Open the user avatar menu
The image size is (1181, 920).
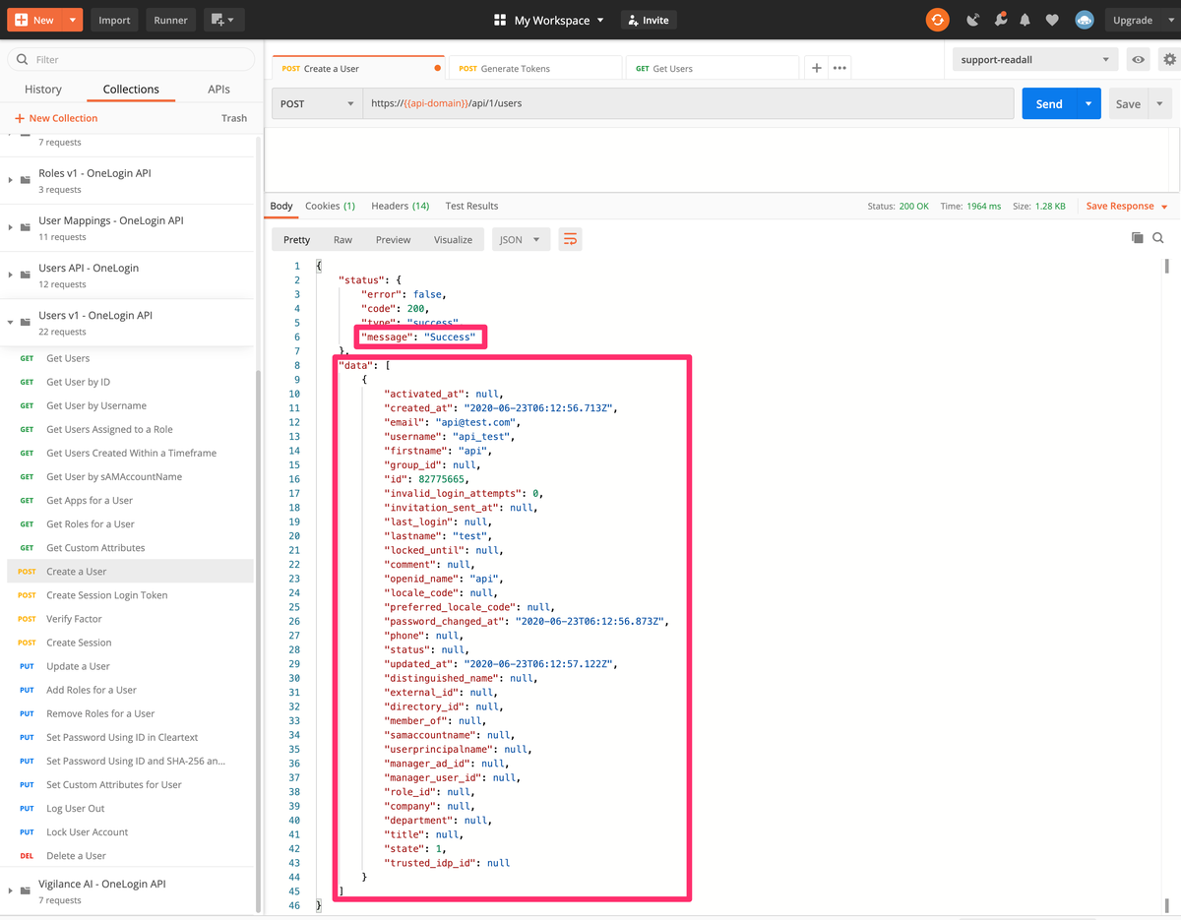[1085, 20]
